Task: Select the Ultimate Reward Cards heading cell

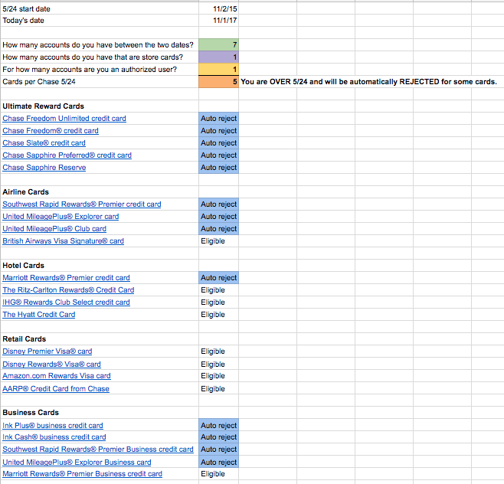Action: pyautogui.click(x=100, y=106)
